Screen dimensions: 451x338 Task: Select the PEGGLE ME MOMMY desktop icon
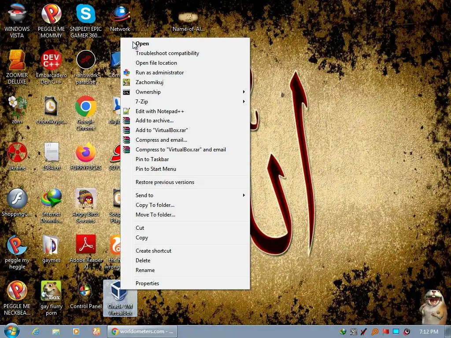point(51,20)
